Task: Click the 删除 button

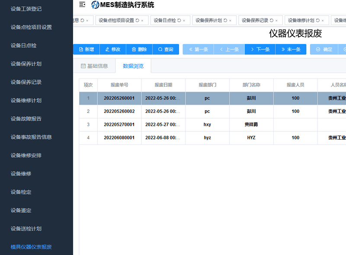Action: (139, 49)
